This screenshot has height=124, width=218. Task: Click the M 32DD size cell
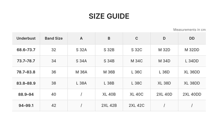[x=192, y=50]
